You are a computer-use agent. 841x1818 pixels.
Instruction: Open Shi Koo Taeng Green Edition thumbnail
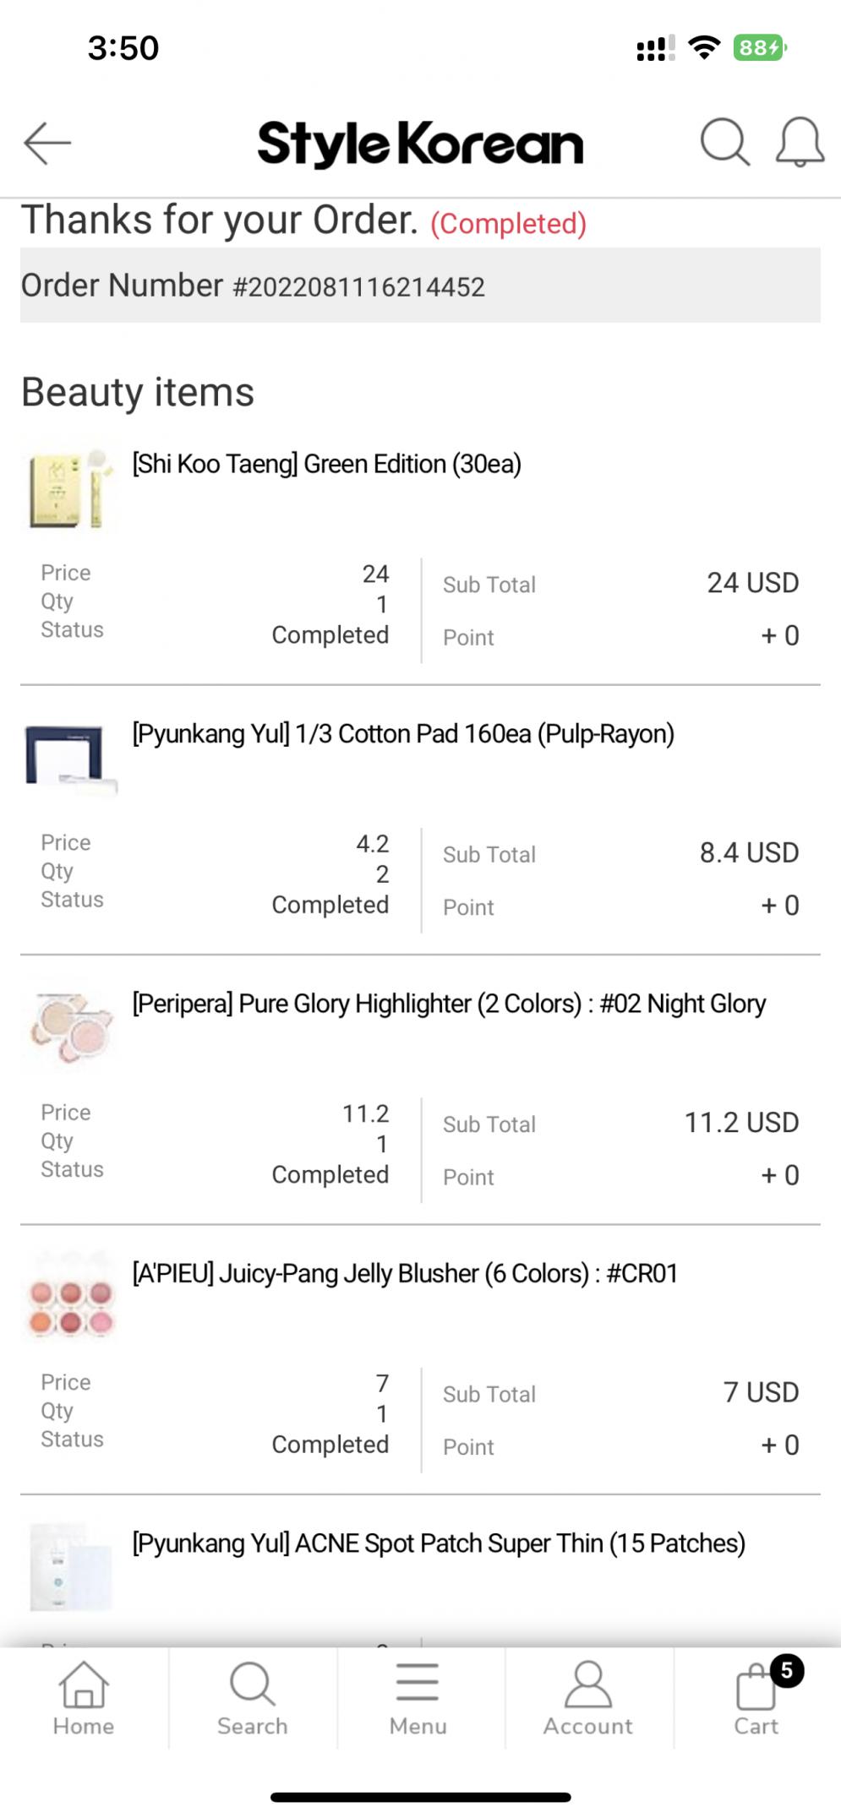point(71,489)
